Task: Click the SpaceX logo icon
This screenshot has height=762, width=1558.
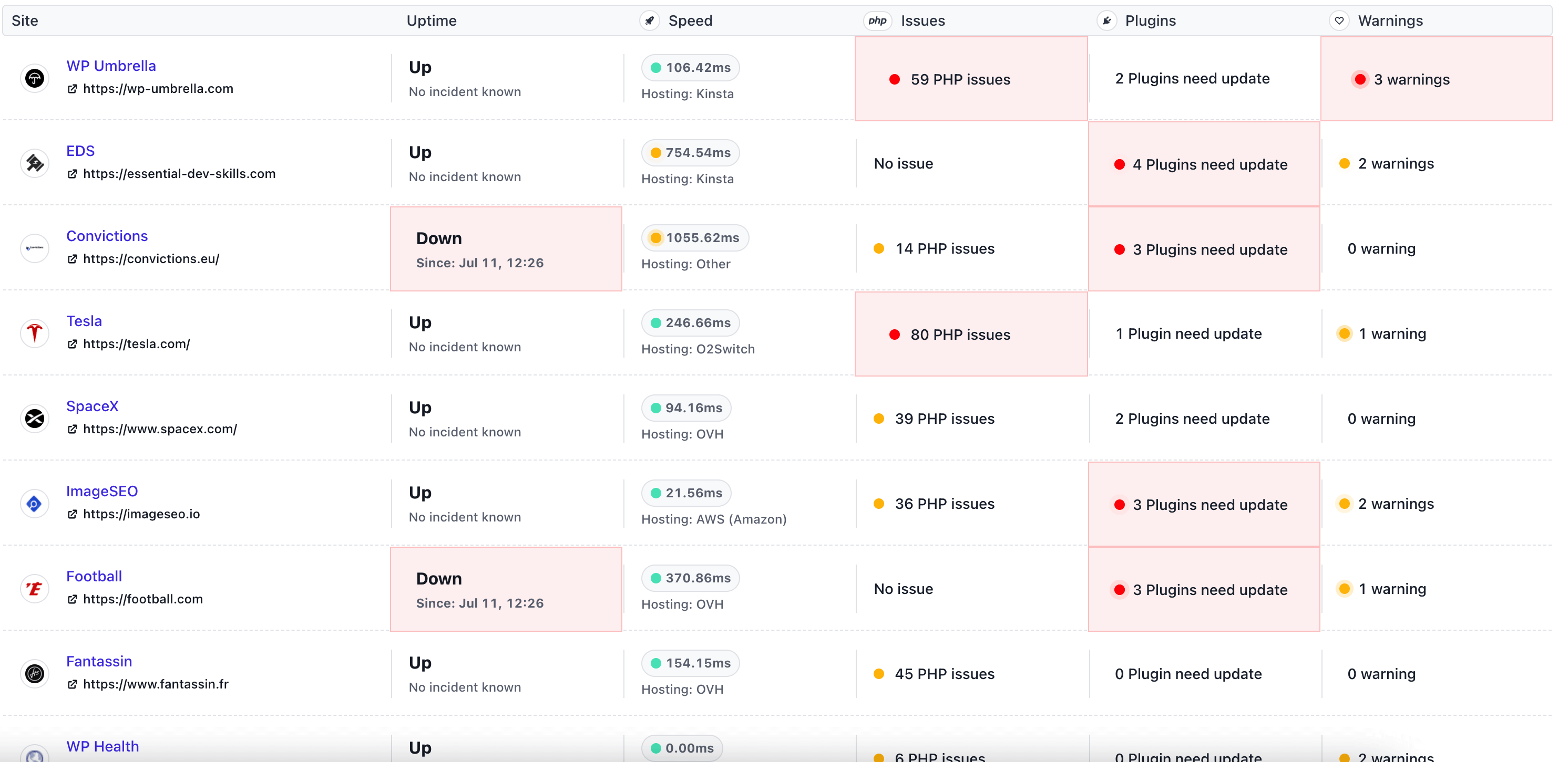Action: [35, 418]
